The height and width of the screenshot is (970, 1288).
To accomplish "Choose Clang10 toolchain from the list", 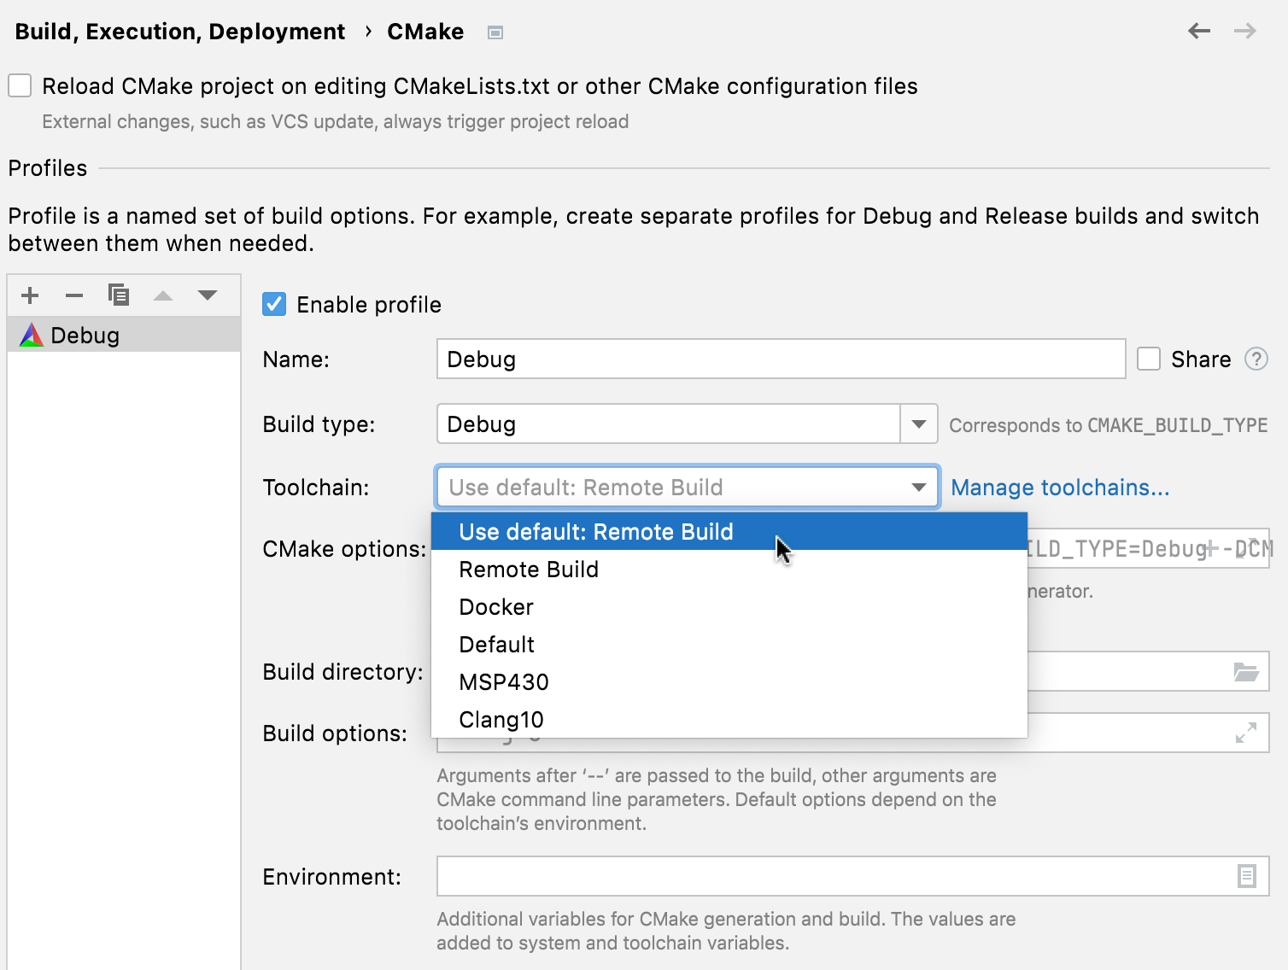I will tap(501, 719).
